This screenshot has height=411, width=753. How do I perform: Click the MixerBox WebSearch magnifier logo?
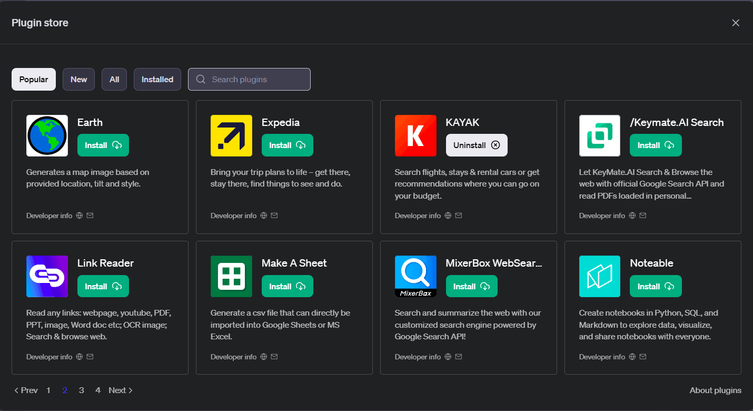pyautogui.click(x=415, y=276)
